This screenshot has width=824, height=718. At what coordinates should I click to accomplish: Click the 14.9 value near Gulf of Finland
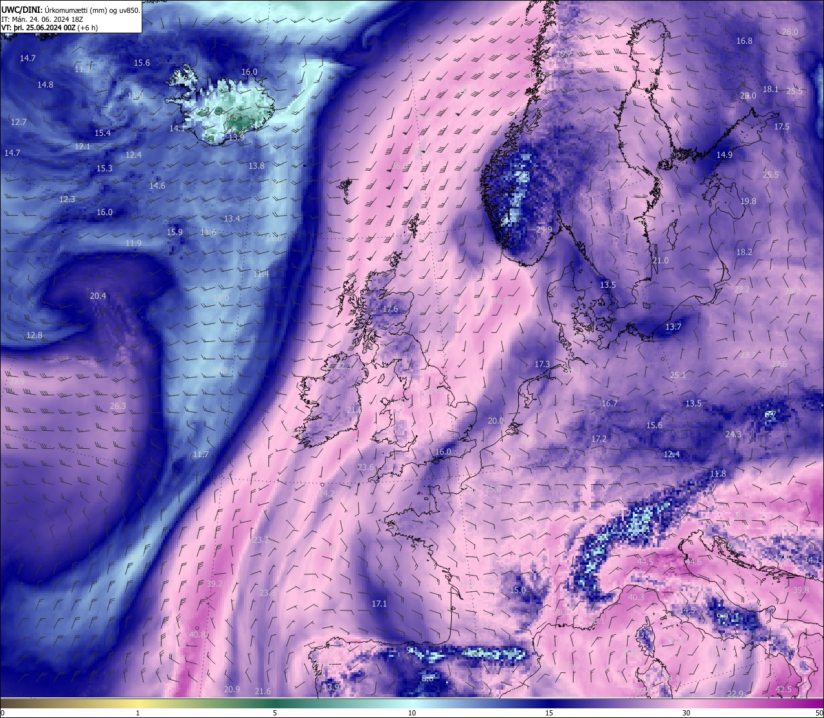click(724, 155)
